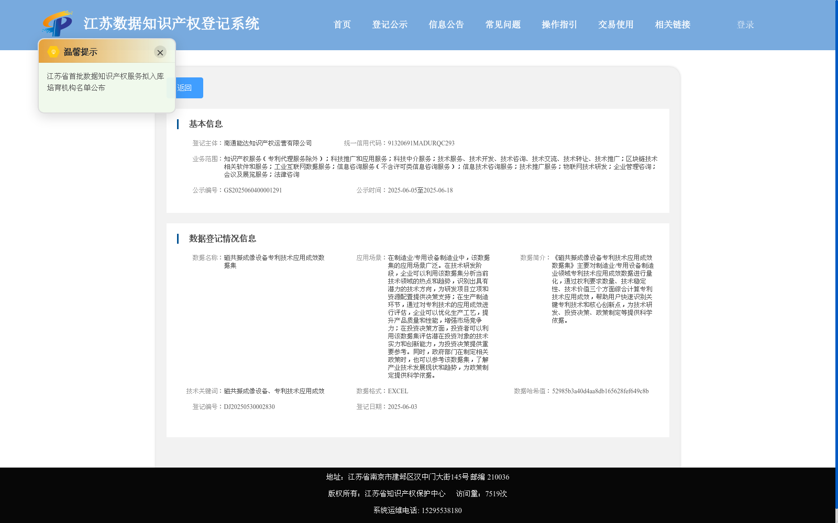Select registration number DJ20250530002830
The image size is (838, 523).
(249, 407)
